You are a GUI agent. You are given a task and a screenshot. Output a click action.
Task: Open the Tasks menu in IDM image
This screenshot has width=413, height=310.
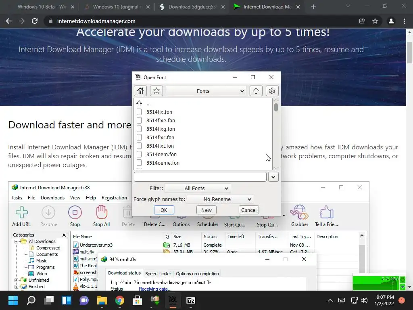pyautogui.click(x=17, y=198)
